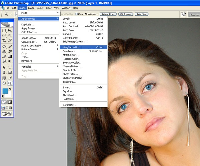Enable Zoom All Windows checkbox
Screen dimensions: 200x166
[76, 14]
